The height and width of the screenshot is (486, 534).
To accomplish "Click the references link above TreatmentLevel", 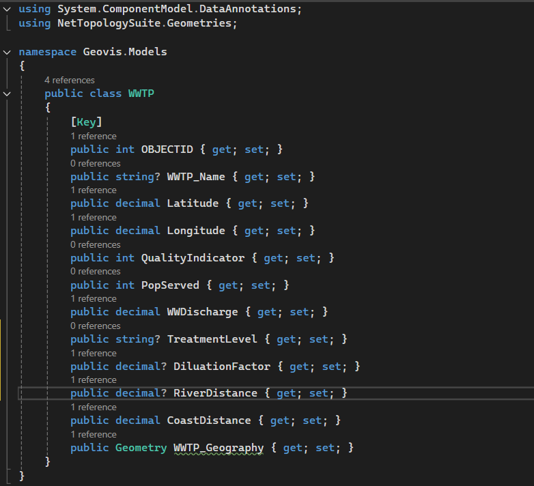I will pyautogui.click(x=95, y=326).
